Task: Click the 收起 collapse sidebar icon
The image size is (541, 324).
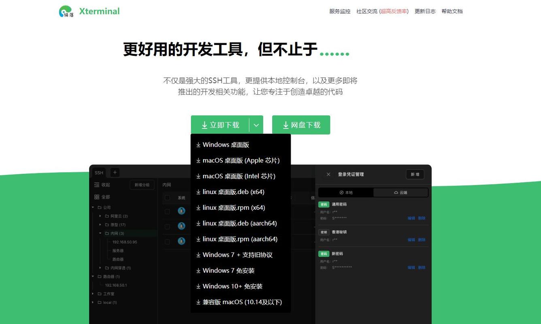Action: tap(98, 185)
